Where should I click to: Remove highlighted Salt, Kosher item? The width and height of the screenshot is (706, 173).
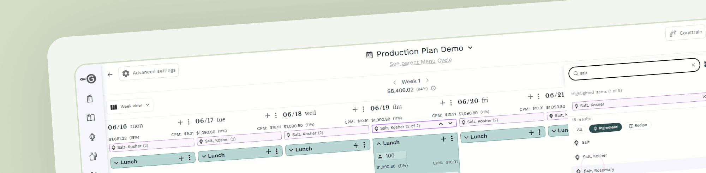coord(704,97)
